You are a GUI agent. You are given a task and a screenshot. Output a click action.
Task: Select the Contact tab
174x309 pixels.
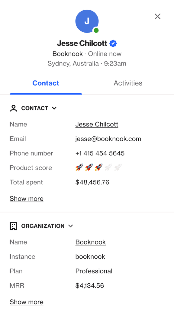coord(46,83)
